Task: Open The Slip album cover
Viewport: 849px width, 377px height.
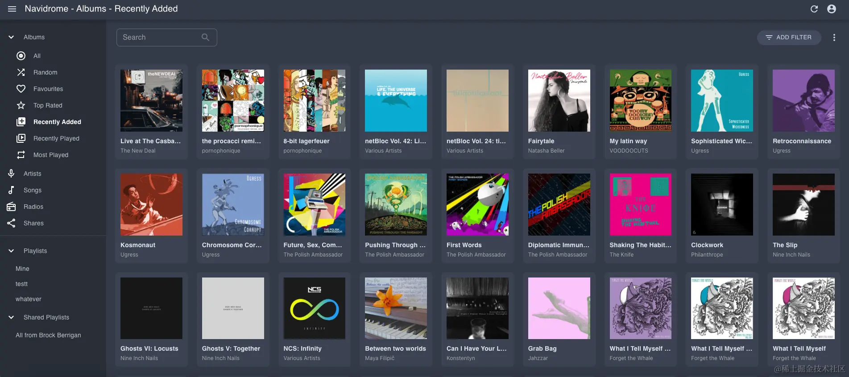Action: click(803, 204)
